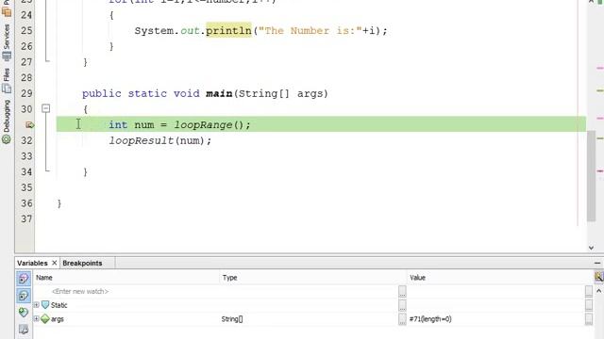Toggle first variables view filter button
The width and height of the screenshot is (604, 339).
click(24, 279)
